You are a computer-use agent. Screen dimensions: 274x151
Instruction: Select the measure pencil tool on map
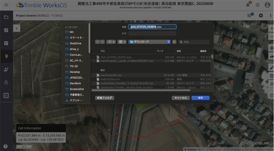click(271, 67)
